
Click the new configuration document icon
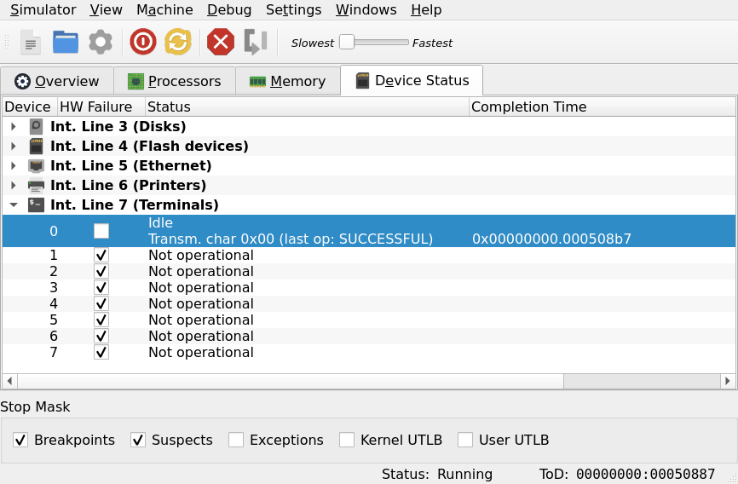31,43
